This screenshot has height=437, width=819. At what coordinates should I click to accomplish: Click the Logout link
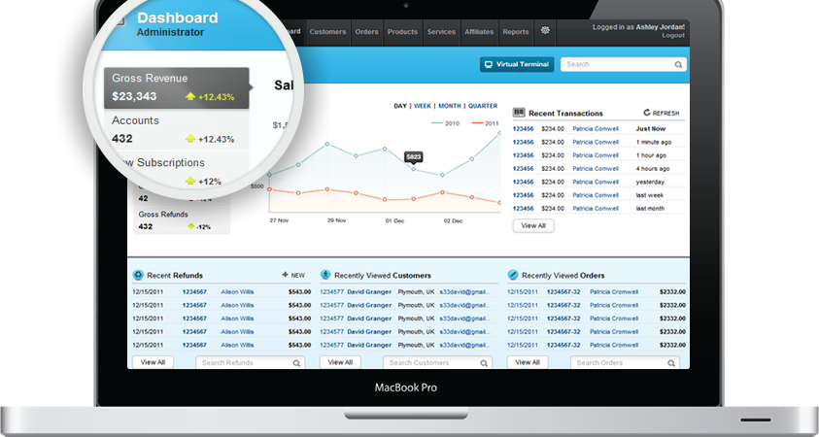coord(672,35)
